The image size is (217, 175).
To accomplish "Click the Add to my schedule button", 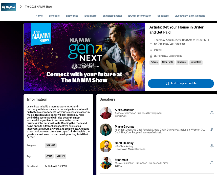I will 181,83.
